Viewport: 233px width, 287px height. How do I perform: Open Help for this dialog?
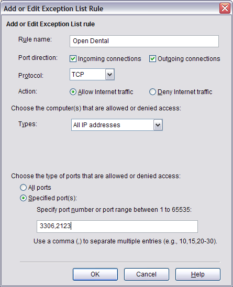click(198, 274)
